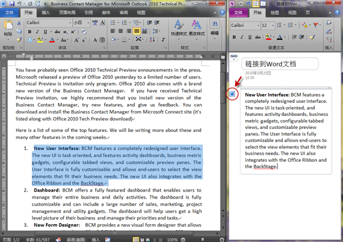Viewport: 343px width, 242px height.
Task: Open numbering dropdown arrow in Word
Action: [x=130, y=23]
